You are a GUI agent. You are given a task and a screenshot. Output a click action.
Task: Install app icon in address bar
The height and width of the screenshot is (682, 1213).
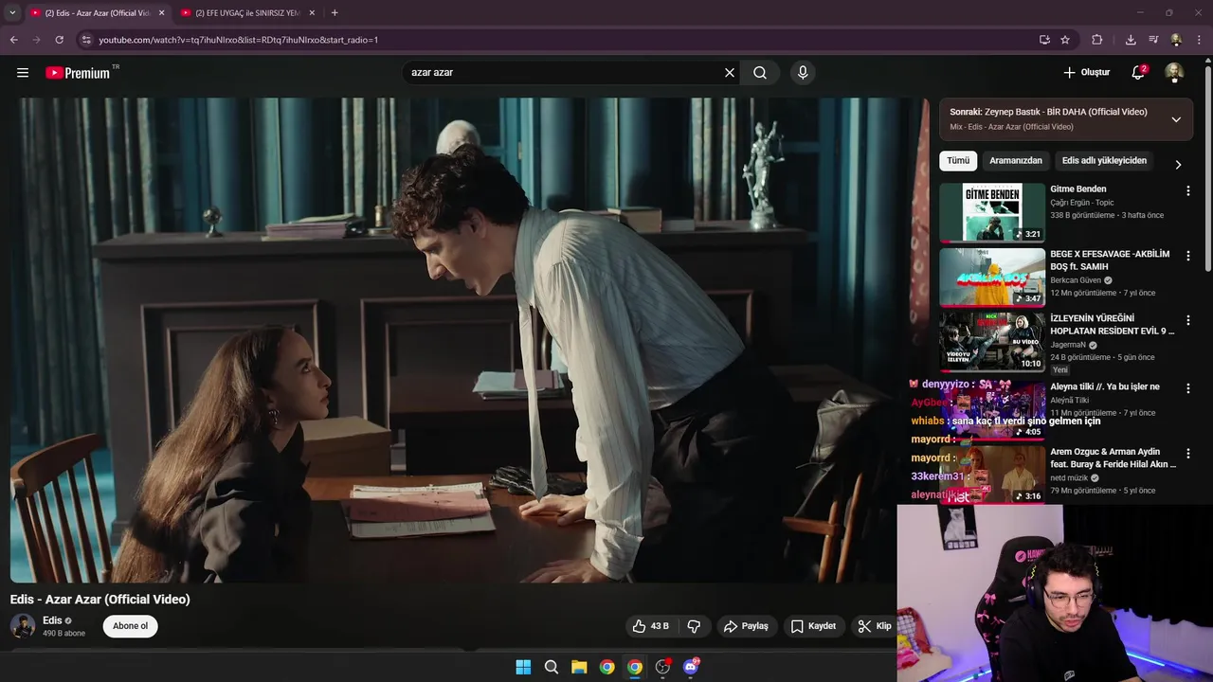click(x=1044, y=40)
